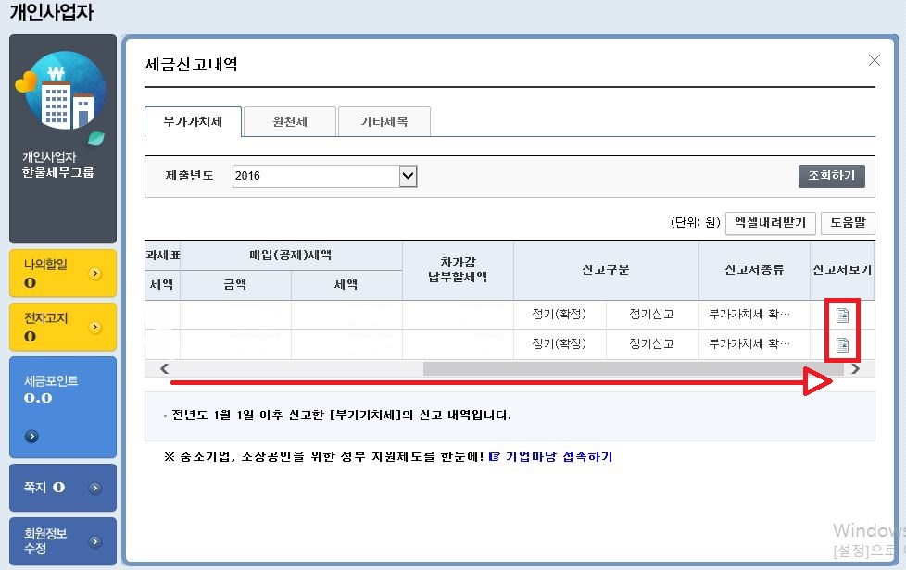This screenshot has height=570, width=906.
Task: Click the arrow icon beside 전자고지
Action: pyautogui.click(x=94, y=327)
